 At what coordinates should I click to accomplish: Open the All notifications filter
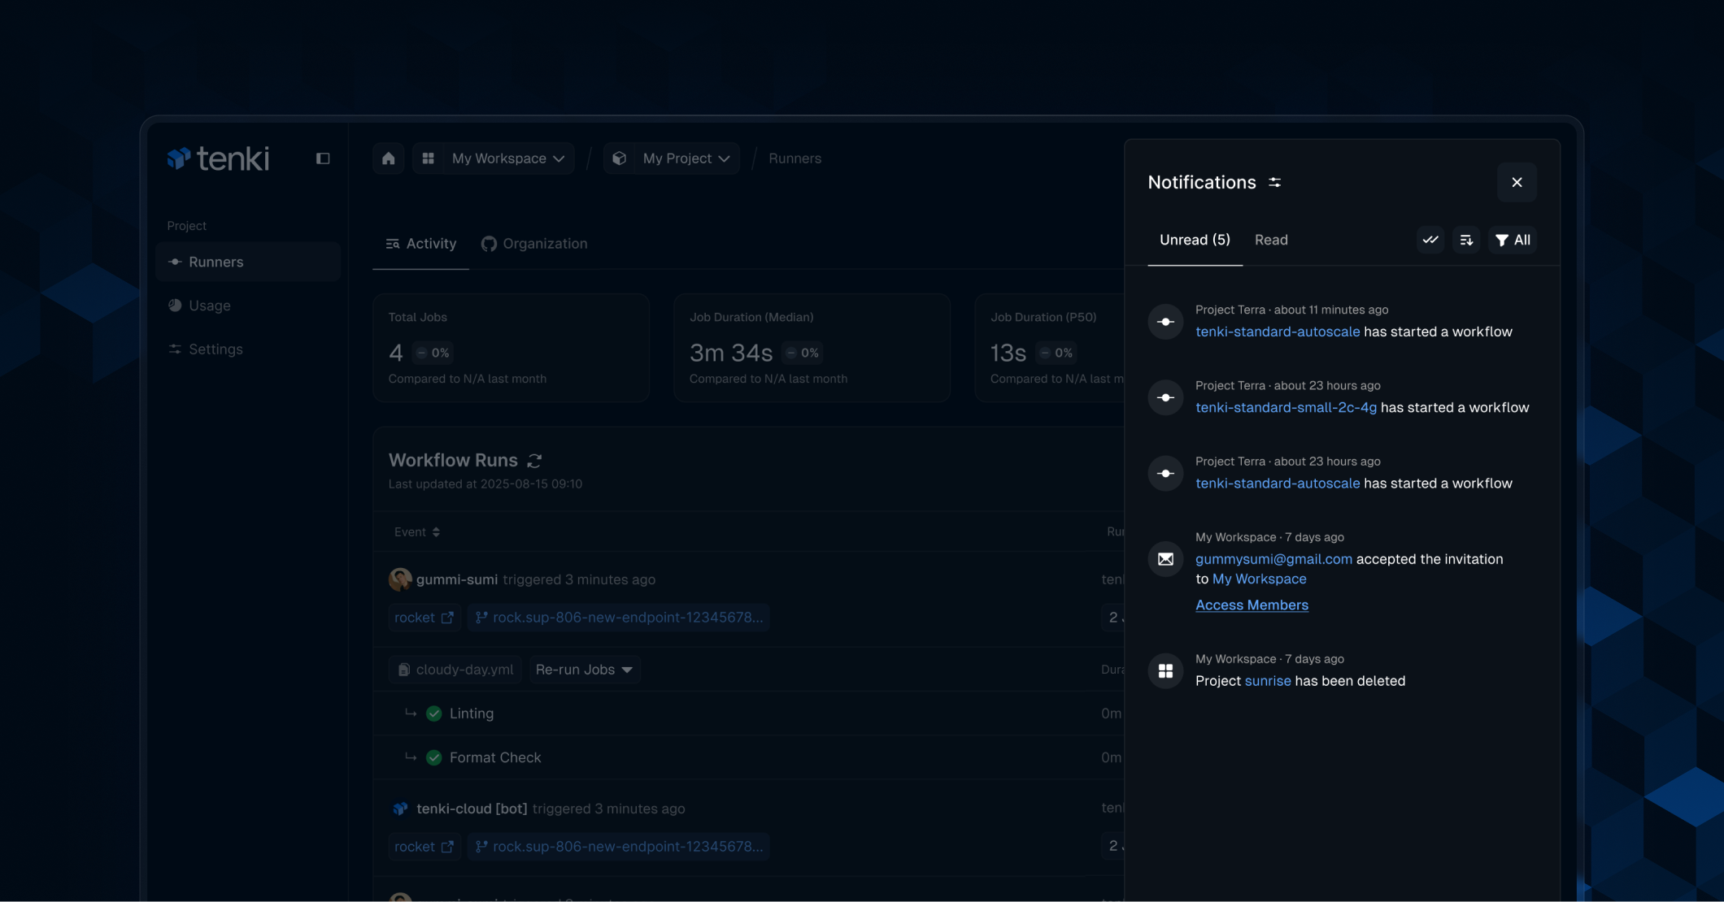(x=1511, y=240)
